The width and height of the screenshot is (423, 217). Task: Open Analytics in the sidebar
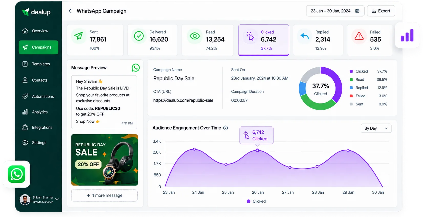(x=38, y=112)
